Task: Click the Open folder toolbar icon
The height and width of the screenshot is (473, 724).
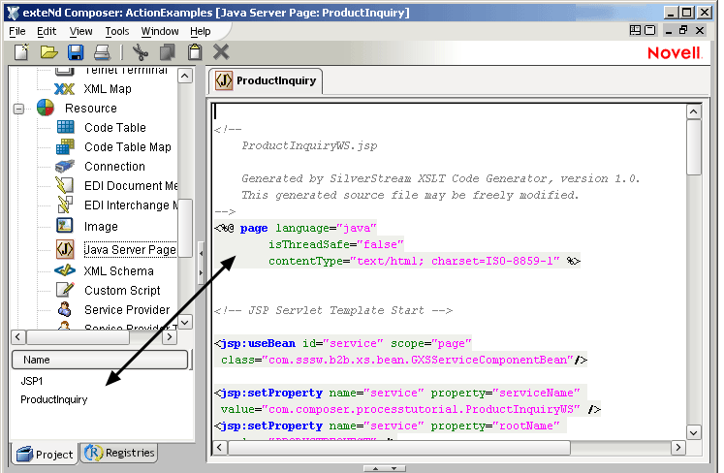Action: click(48, 52)
